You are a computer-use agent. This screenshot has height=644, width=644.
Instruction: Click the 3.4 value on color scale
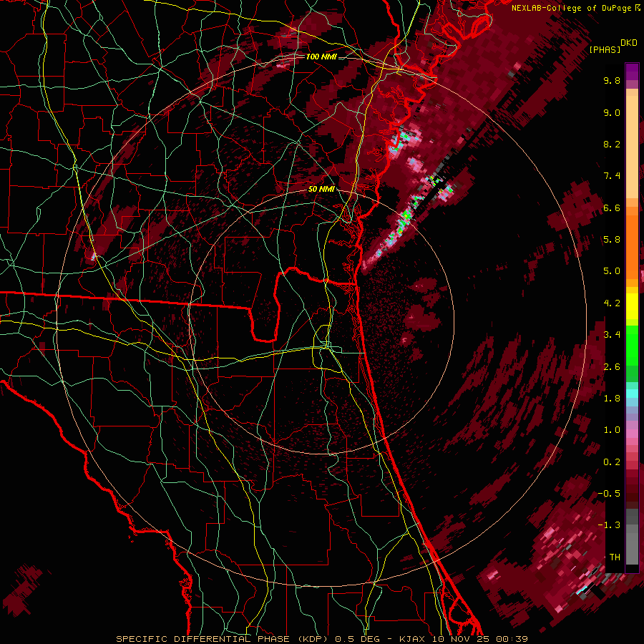click(x=612, y=335)
